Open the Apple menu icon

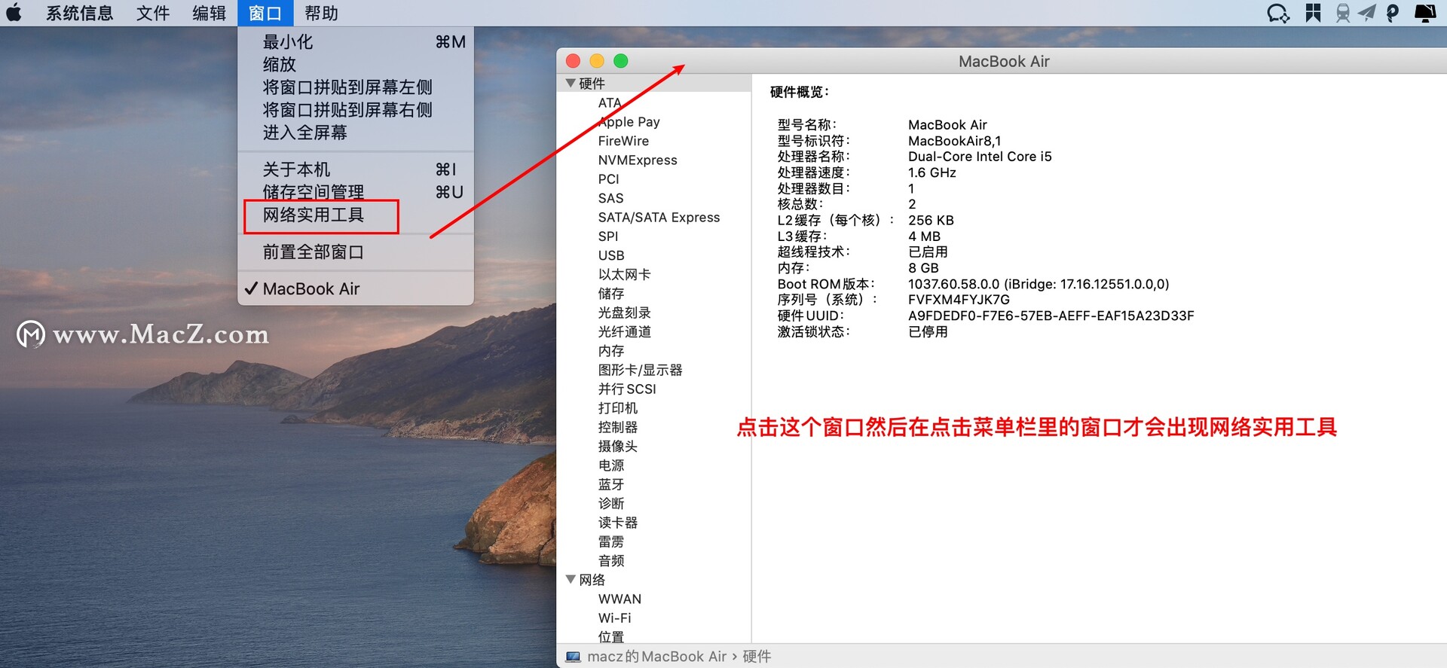14,13
